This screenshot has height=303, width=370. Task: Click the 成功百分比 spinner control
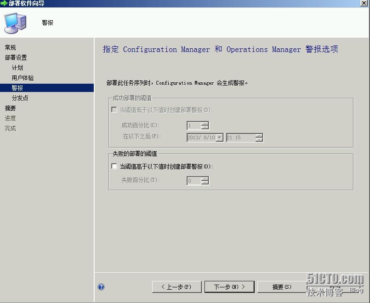pyautogui.click(x=205, y=126)
